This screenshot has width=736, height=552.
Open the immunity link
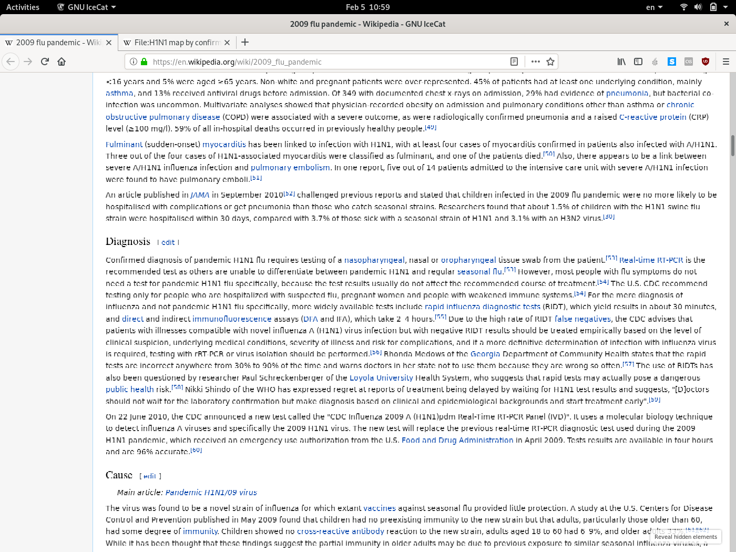click(200, 531)
